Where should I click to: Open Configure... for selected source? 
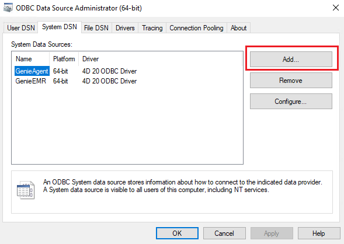[291, 102]
